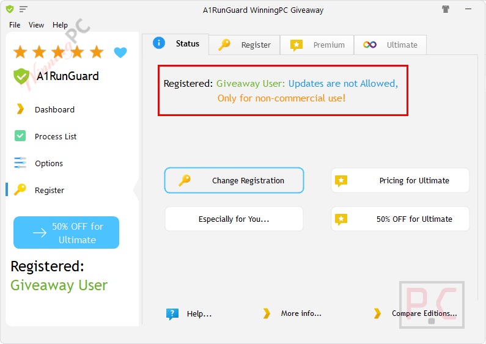Screen dimensions: 486x344
Task: Open the View menu
Action: tap(36, 25)
